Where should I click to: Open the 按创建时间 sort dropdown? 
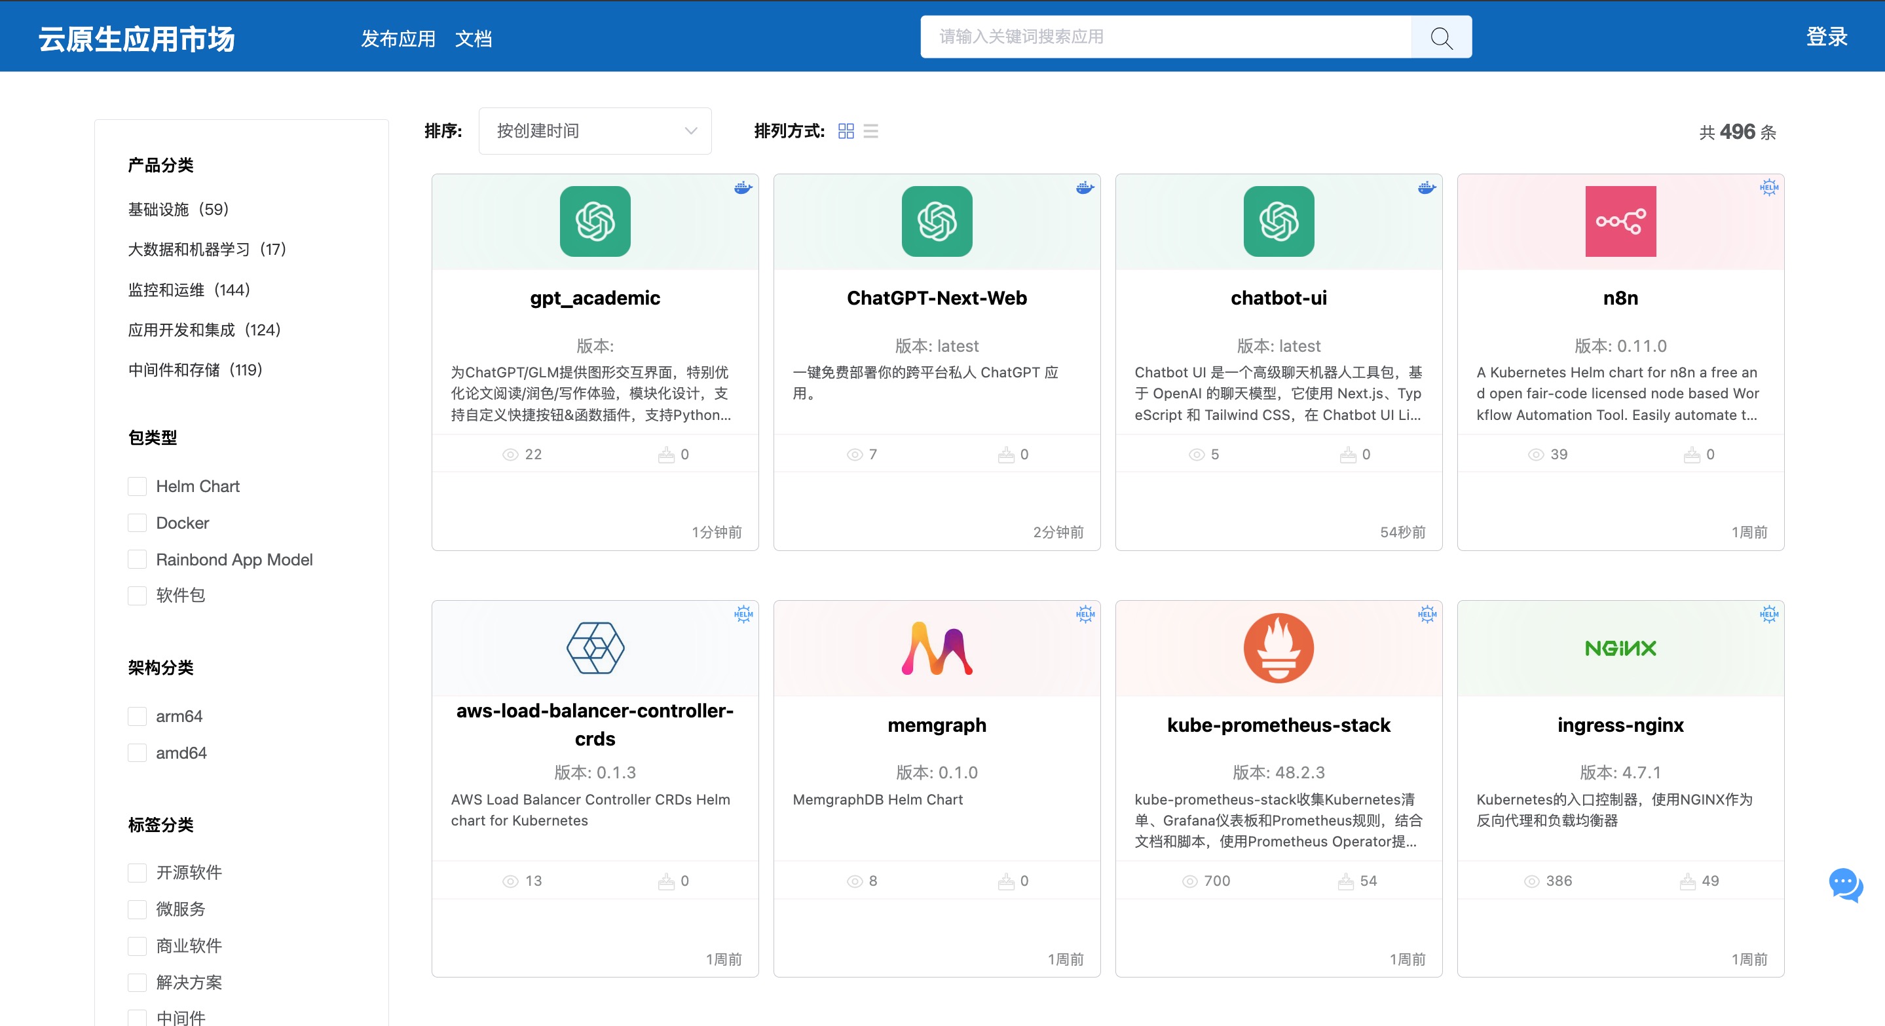coord(594,131)
